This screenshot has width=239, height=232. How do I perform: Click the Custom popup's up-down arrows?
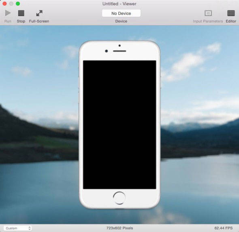(x=30, y=228)
